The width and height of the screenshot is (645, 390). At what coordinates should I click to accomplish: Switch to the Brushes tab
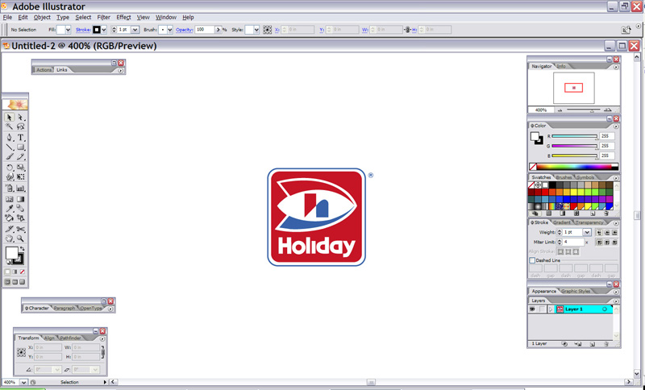click(564, 177)
